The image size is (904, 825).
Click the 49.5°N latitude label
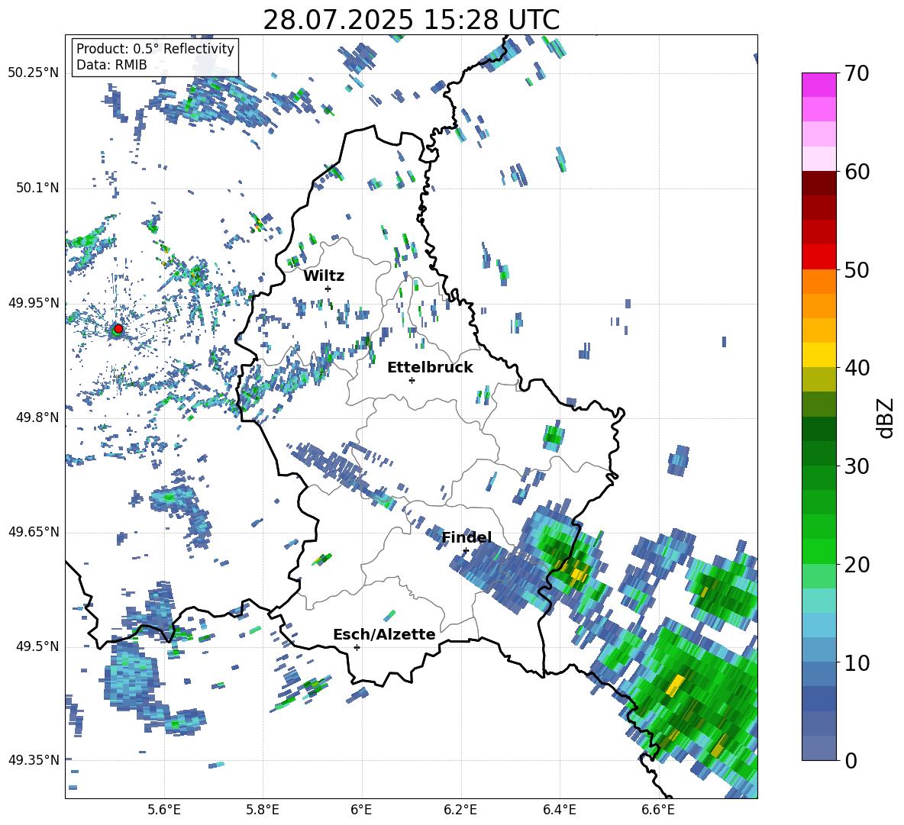point(37,646)
